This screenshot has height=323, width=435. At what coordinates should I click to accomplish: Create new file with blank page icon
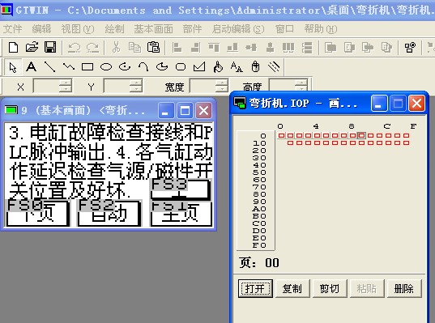coord(13,47)
